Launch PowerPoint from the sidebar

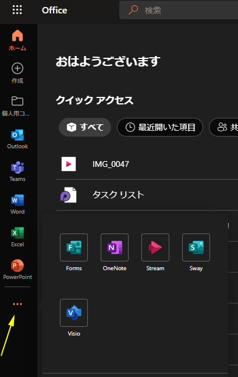pos(17,269)
